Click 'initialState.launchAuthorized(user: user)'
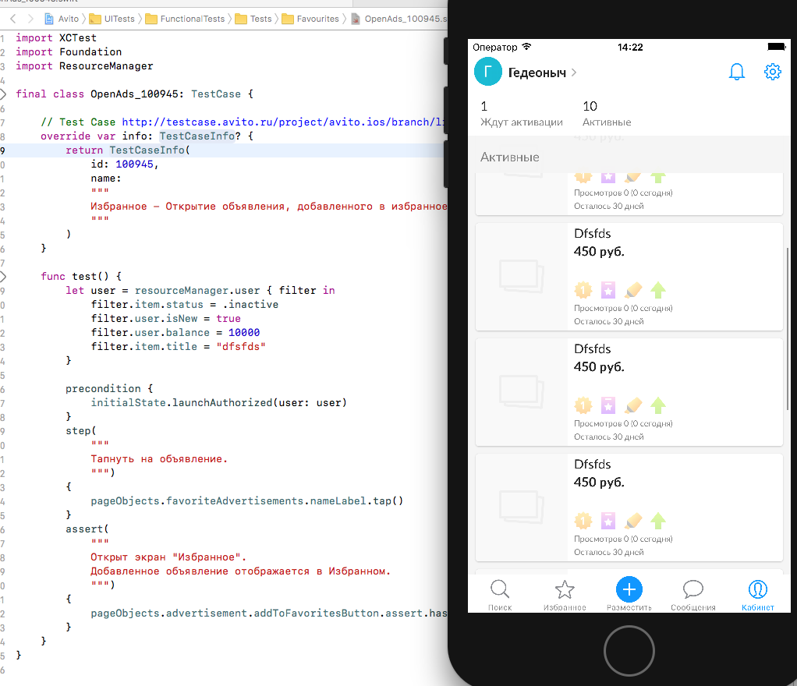Viewport: 797px width, 686px height. 218,402
